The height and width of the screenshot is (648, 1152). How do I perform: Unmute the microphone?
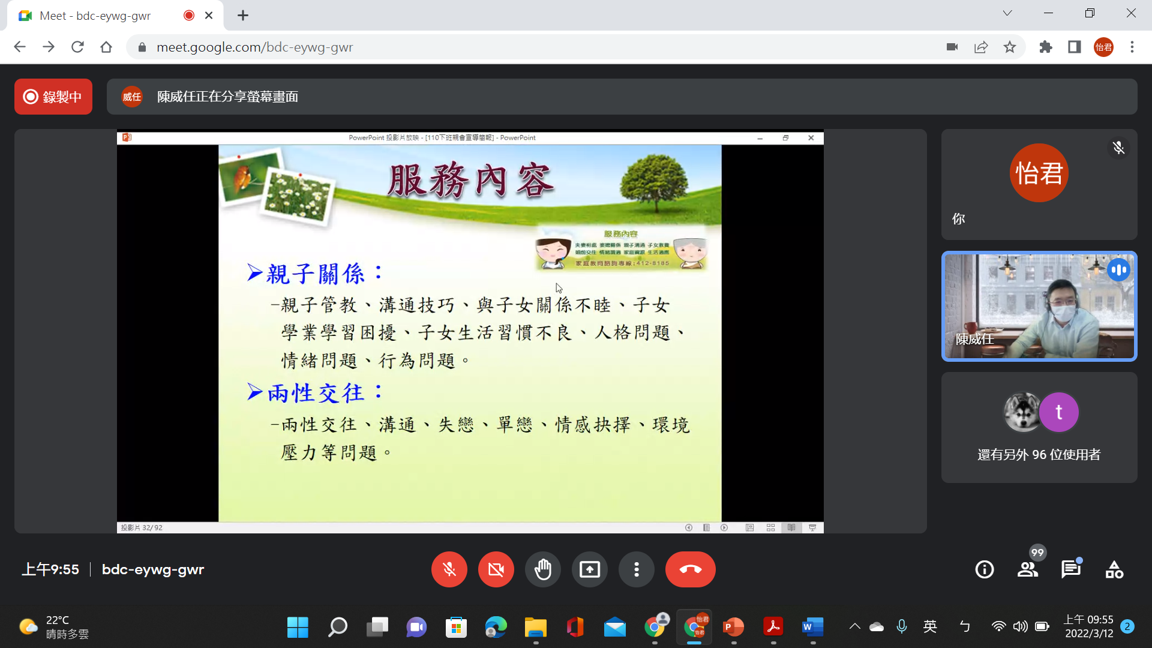tap(449, 569)
